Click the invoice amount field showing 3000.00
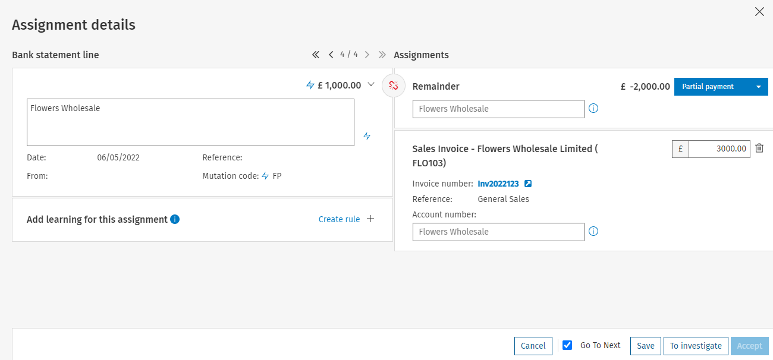Viewport: 773px width, 360px height. pyautogui.click(x=719, y=149)
